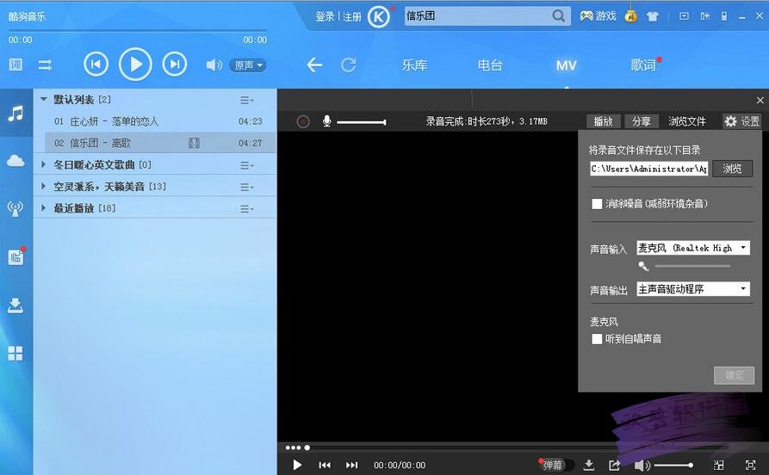Start recording with the red record button

[x=303, y=121]
